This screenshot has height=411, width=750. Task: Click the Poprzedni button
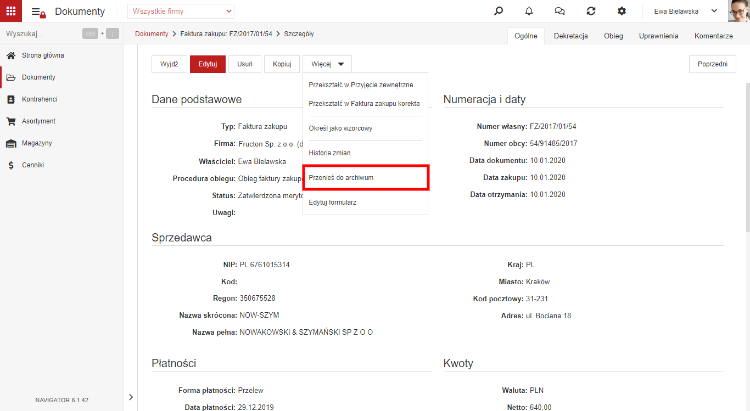(713, 64)
